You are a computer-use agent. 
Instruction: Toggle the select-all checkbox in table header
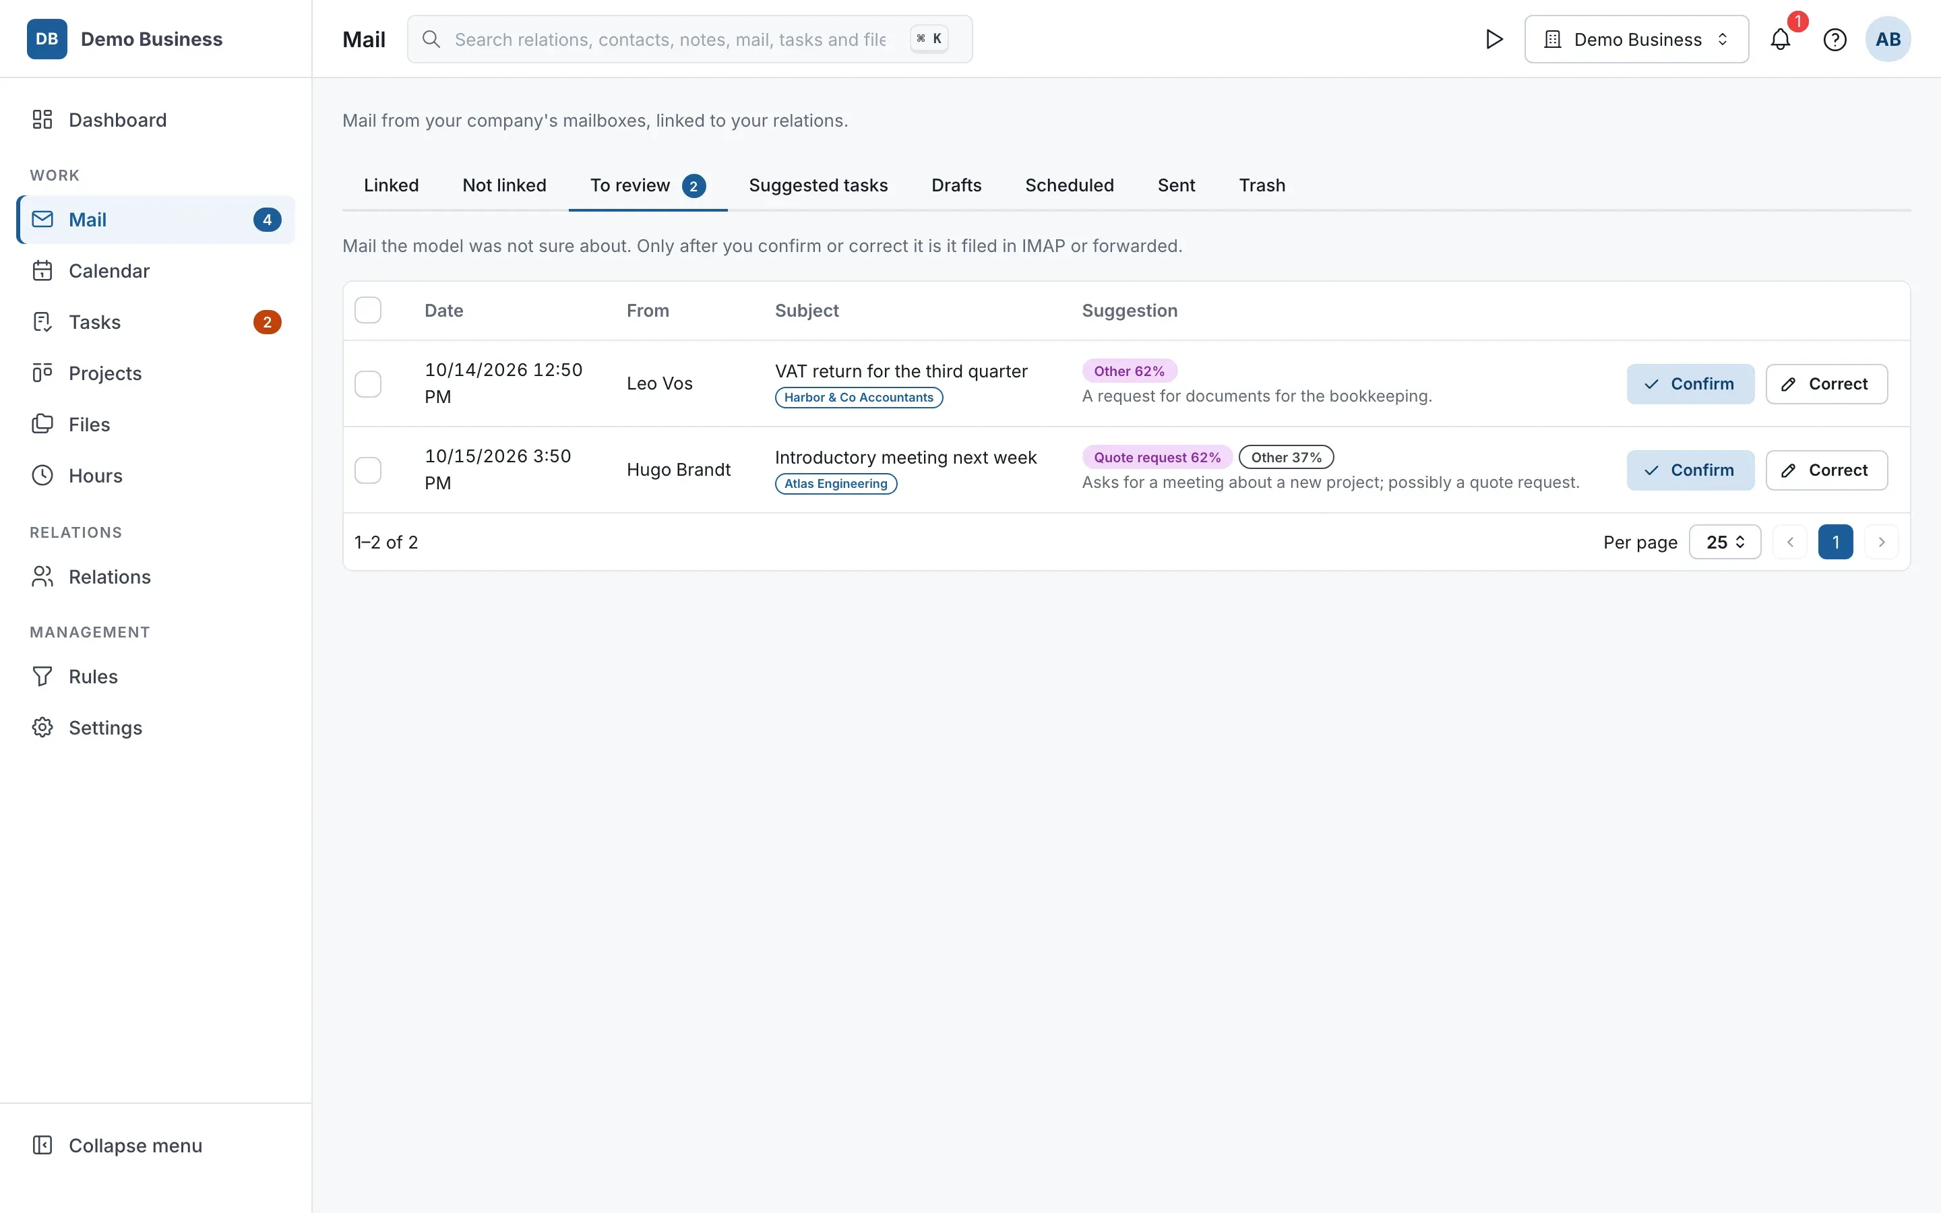[x=368, y=311]
